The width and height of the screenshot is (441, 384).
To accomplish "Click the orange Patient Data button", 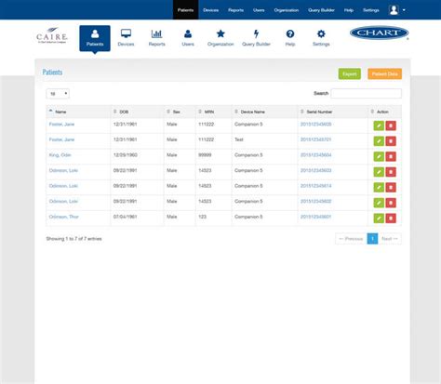I will tap(384, 73).
